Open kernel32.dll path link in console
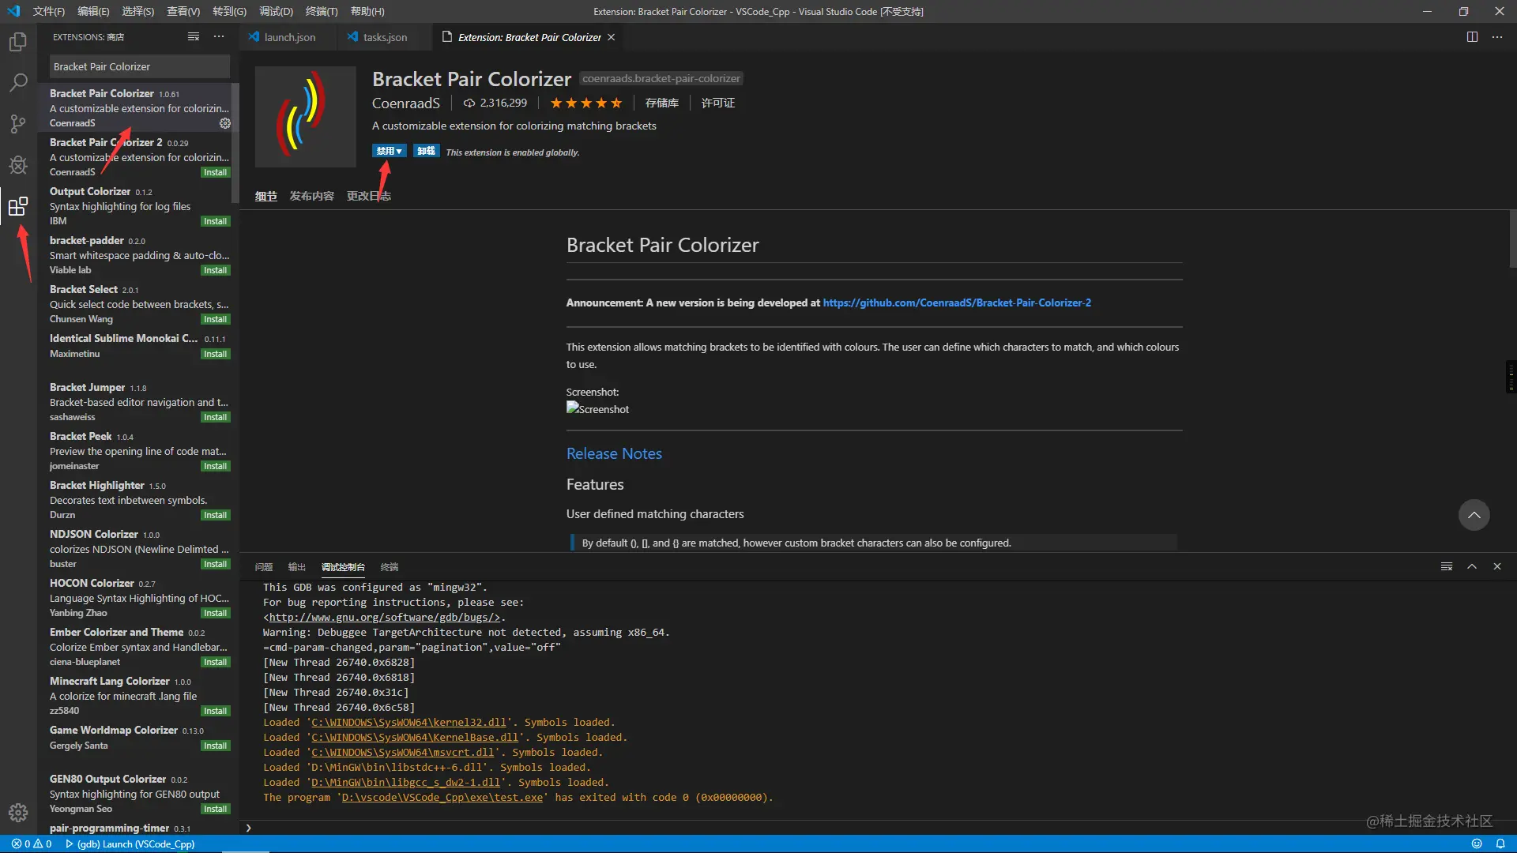Viewport: 1517px width, 853px height. pos(409,723)
